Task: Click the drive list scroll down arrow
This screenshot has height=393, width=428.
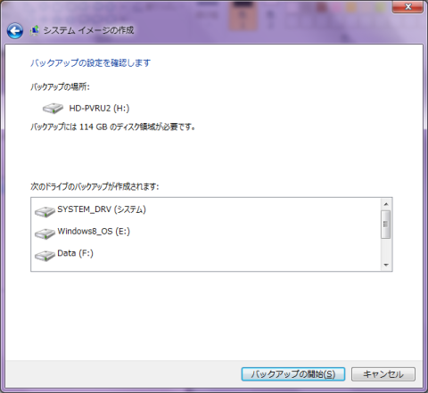Action: click(386, 265)
